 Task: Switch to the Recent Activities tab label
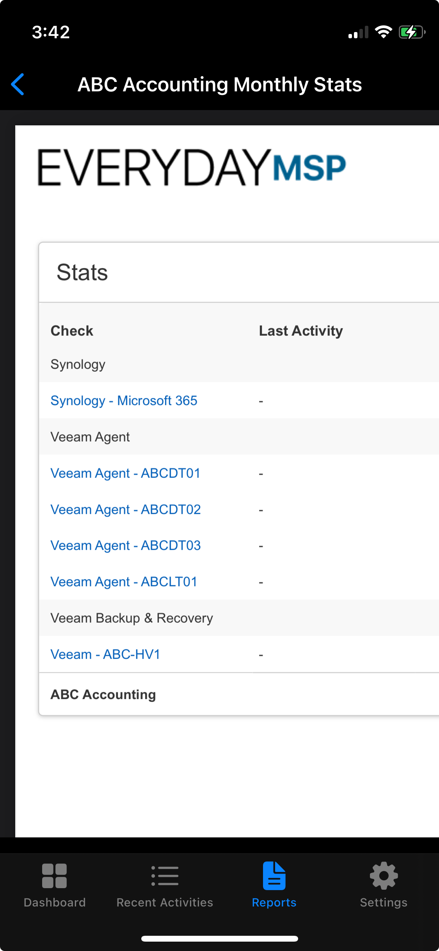coord(165,903)
